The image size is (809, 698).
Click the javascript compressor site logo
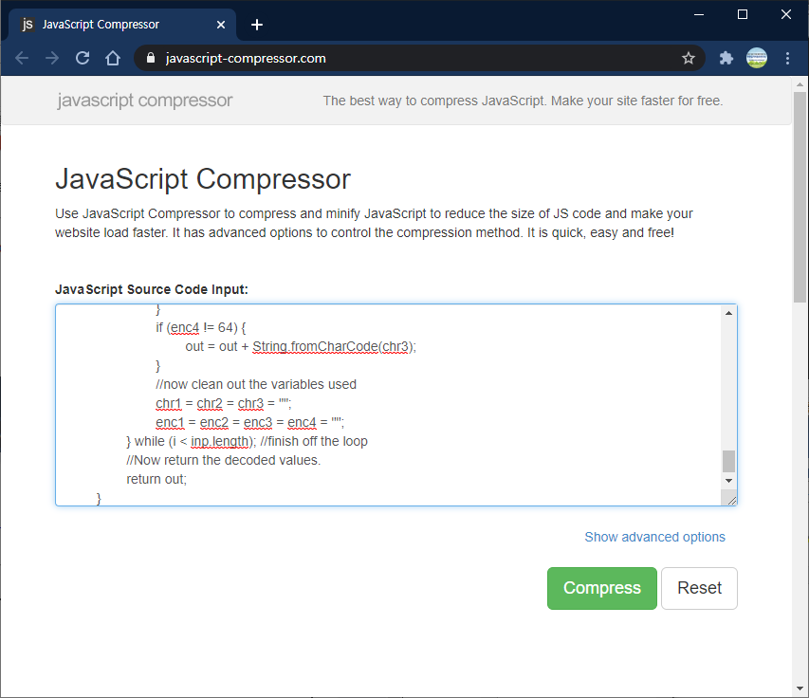tap(145, 101)
